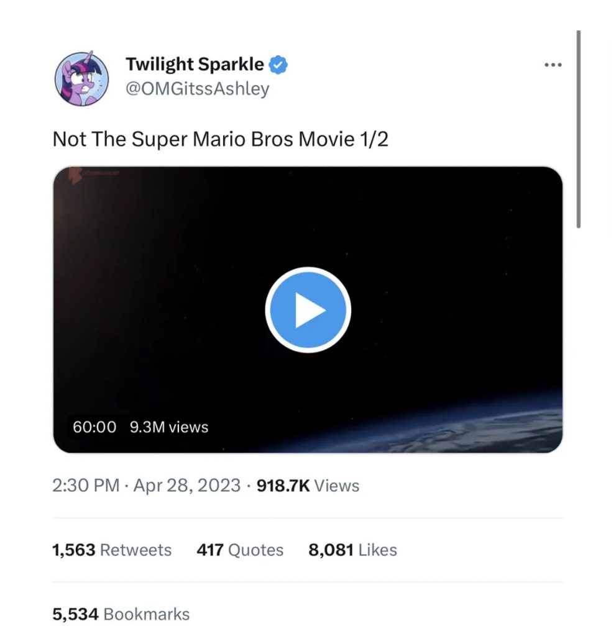View the 918.7K Views analytics
The height and width of the screenshot is (636, 616).
pyautogui.click(x=308, y=486)
